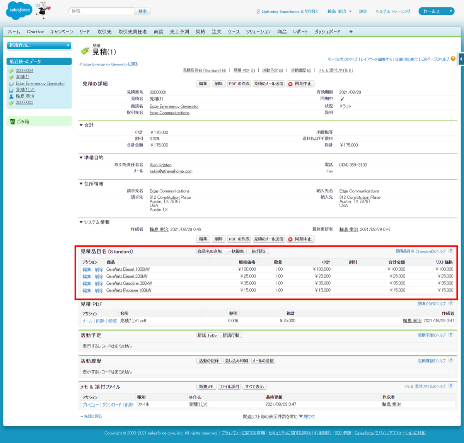Click the 新規 ToDo button
The width and height of the screenshot is (464, 443).
click(x=208, y=335)
